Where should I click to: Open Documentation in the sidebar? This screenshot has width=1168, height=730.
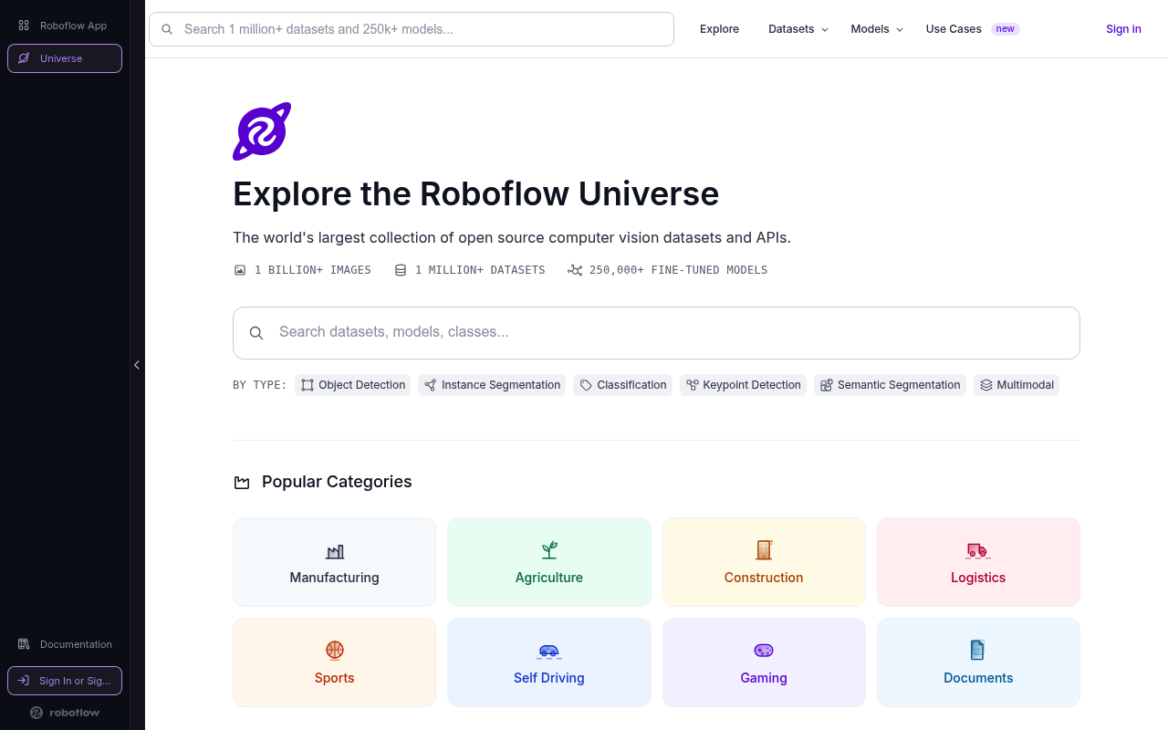[x=64, y=644]
